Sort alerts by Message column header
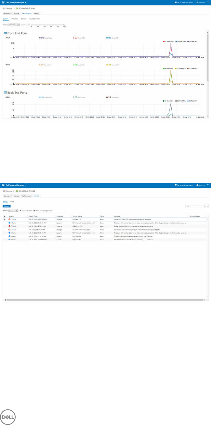 117,216
